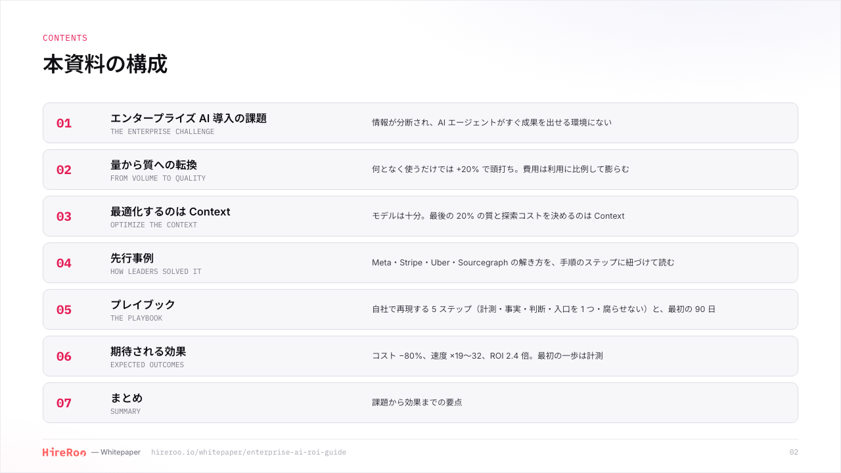Click the subtitle "OPTIMIZE THE CONTEXT"
Screen dimensions: 841x473
[x=154, y=225]
